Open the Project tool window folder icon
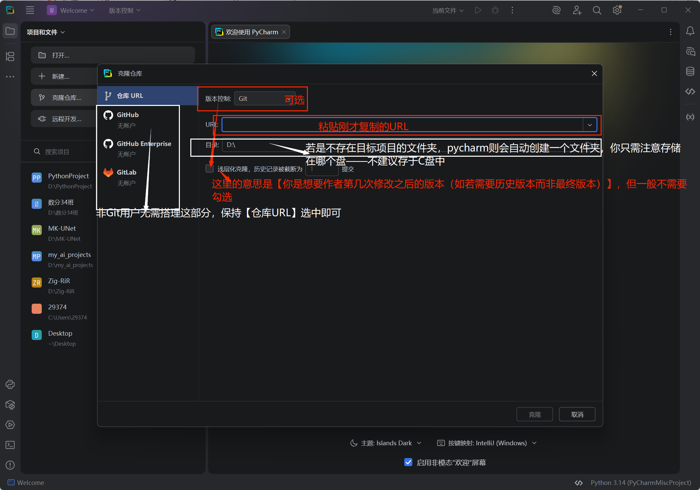The width and height of the screenshot is (700, 490). (x=10, y=31)
